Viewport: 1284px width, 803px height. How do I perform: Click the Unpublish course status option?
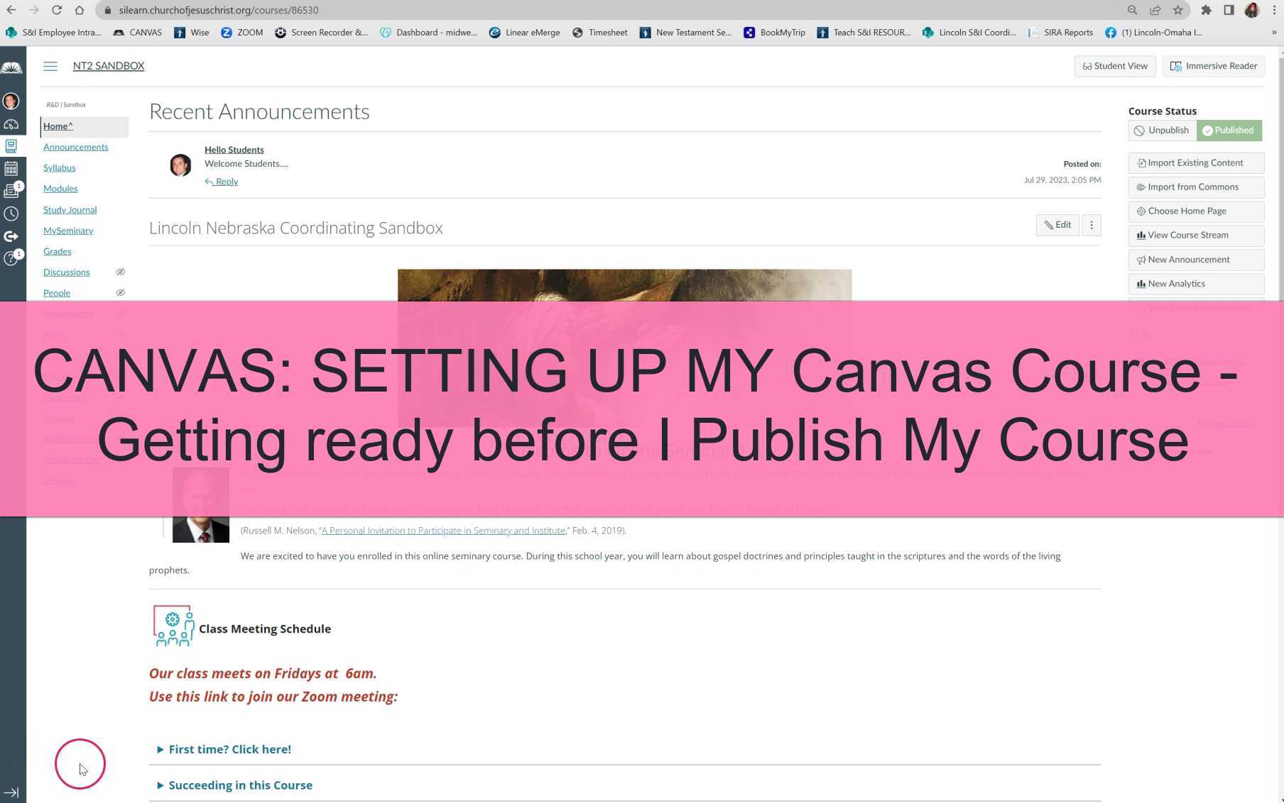(1161, 130)
